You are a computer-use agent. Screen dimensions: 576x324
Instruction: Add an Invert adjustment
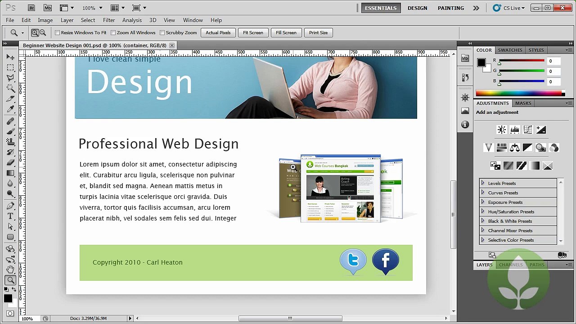click(495, 166)
